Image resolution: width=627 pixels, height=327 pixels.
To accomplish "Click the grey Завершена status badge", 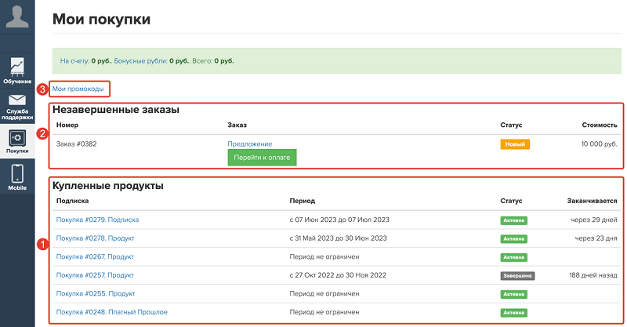I will click(517, 276).
